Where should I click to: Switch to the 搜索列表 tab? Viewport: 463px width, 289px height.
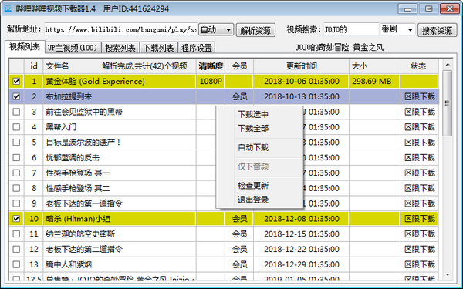tap(120, 48)
